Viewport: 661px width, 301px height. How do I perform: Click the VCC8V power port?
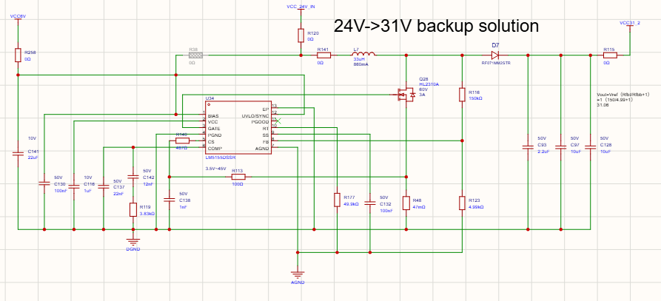coord(18,17)
